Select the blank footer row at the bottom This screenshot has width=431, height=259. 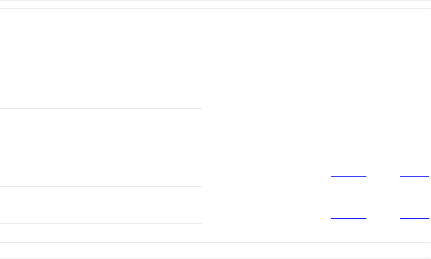pos(215,250)
